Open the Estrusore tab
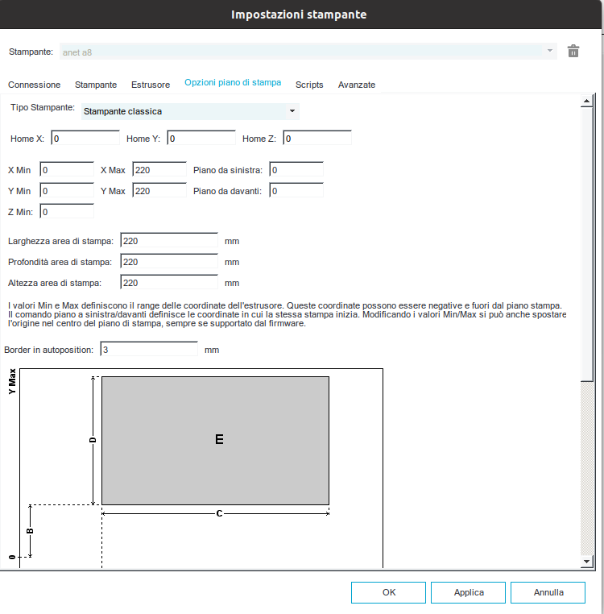This screenshot has width=604, height=614. point(151,85)
